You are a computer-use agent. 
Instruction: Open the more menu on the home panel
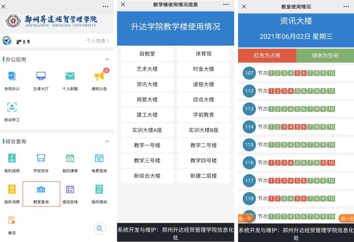(x=105, y=7)
